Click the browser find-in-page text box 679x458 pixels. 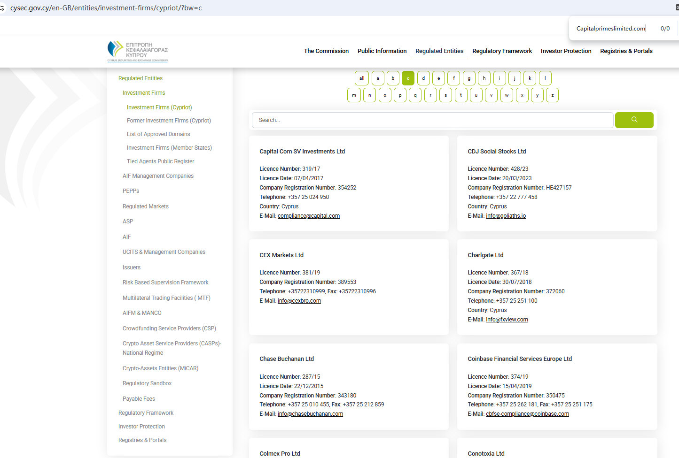pos(611,29)
